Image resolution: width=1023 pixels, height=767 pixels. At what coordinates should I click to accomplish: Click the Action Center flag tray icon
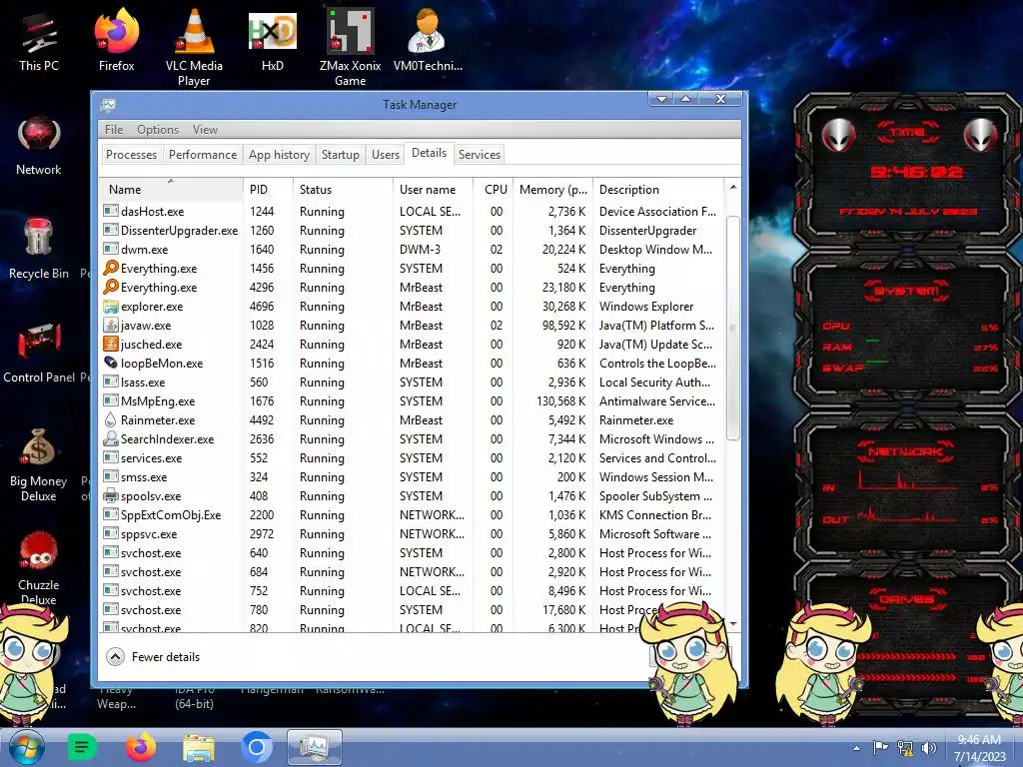880,748
